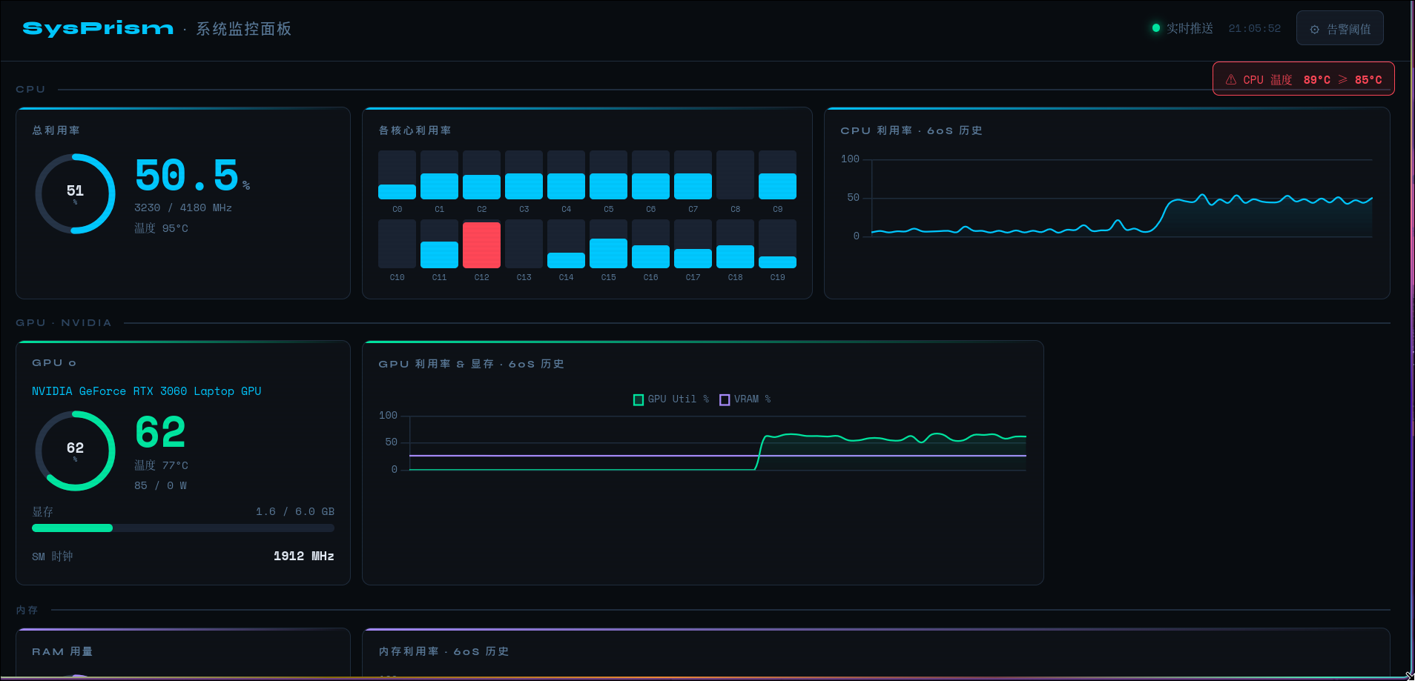Click the 显存 VRAM usage progress bar
1415x681 pixels.
click(183, 528)
